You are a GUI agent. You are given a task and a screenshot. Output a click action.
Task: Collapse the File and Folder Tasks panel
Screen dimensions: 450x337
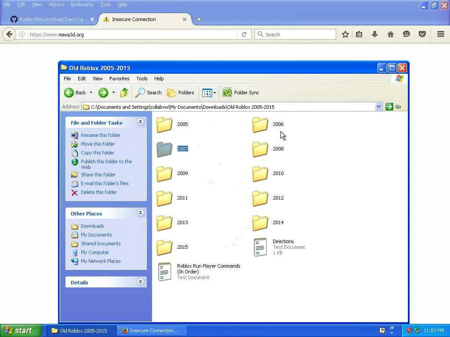pos(140,122)
